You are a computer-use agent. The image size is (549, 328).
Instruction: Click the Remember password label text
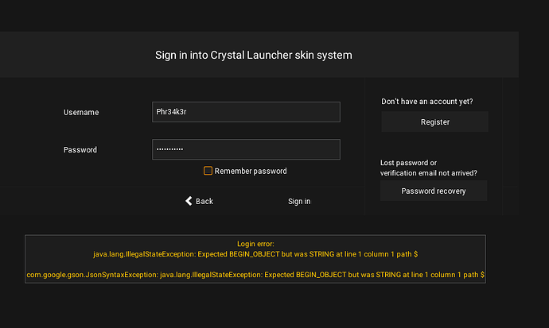click(x=250, y=171)
